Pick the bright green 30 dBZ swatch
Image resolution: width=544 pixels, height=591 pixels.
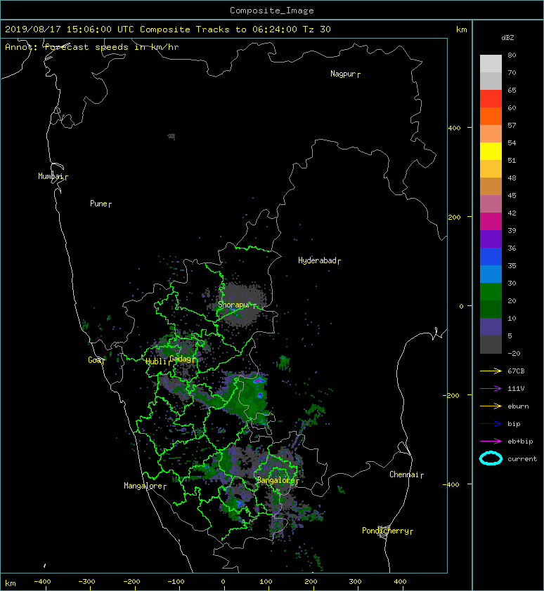click(x=491, y=291)
